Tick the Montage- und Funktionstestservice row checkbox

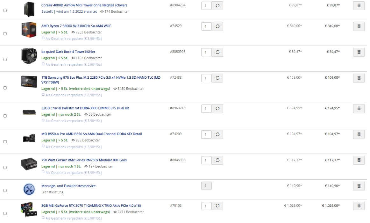(5, 191)
